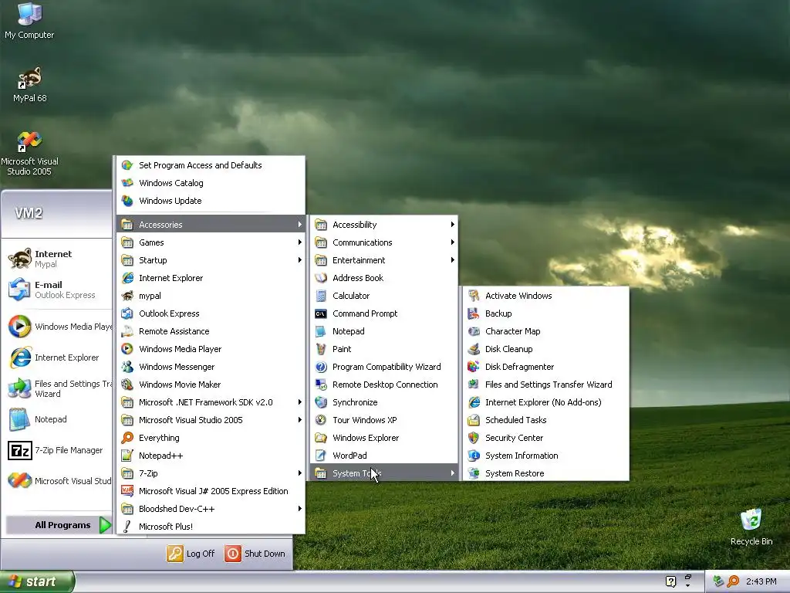Click the Everything search icon in programs
The width and height of the screenshot is (790, 593).
(x=127, y=438)
